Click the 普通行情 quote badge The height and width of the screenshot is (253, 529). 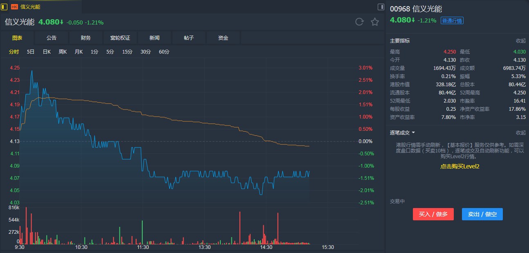452,20
